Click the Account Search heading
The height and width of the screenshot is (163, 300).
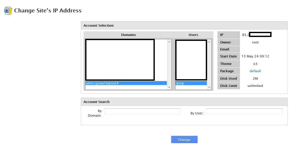coord(97,102)
